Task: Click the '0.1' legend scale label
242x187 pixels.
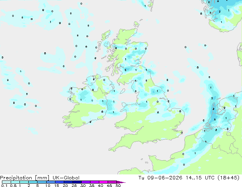Action: point(4,185)
